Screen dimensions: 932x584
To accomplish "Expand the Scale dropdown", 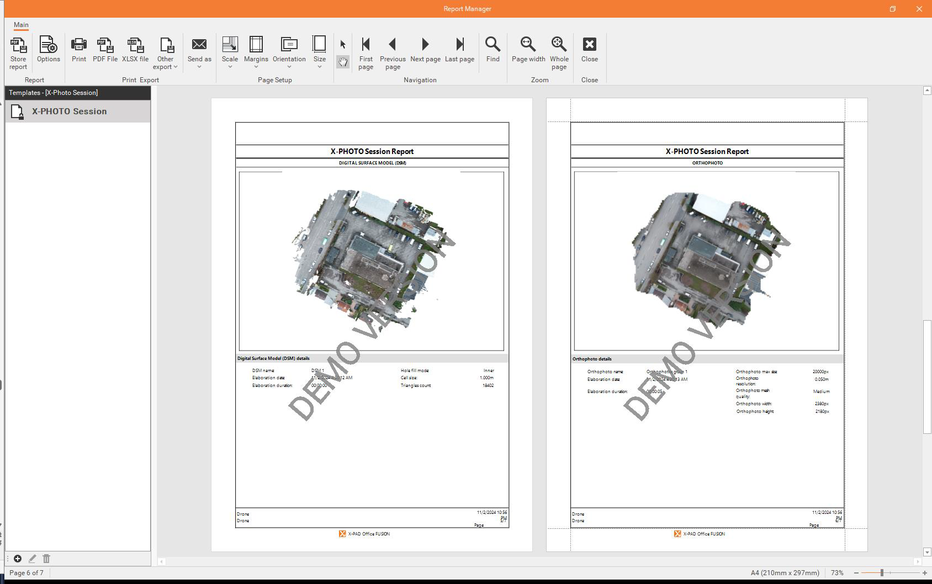I will tap(230, 54).
